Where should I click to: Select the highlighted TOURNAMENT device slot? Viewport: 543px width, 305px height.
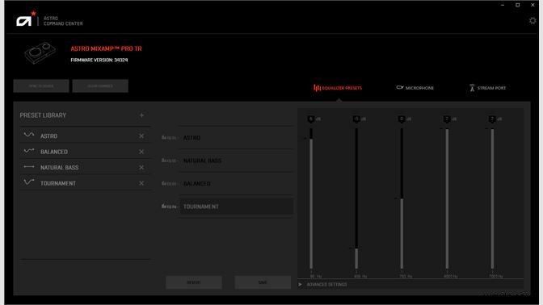pos(236,207)
